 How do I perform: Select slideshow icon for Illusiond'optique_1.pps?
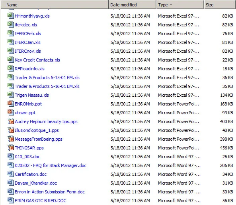coord(10,130)
